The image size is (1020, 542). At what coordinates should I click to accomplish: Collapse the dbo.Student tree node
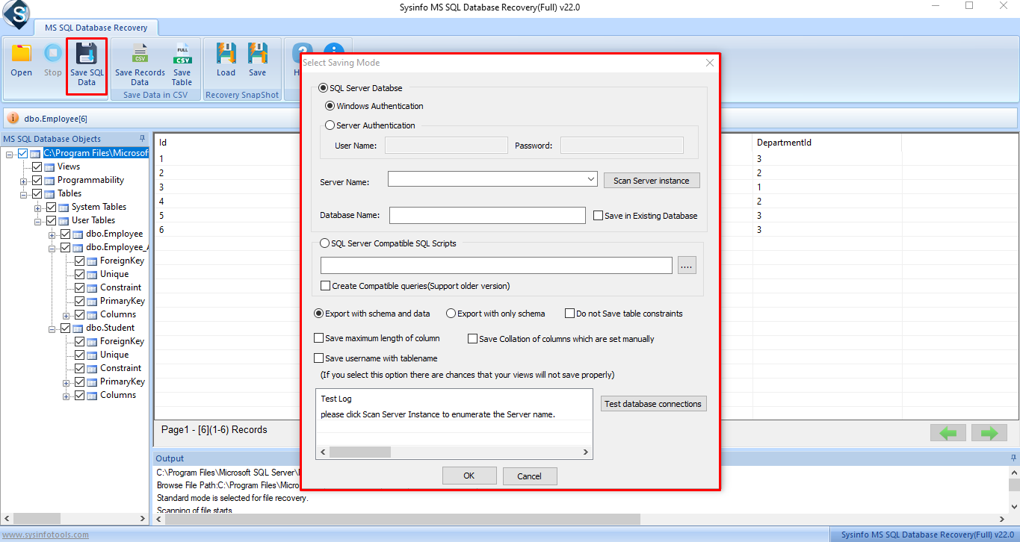(x=52, y=328)
